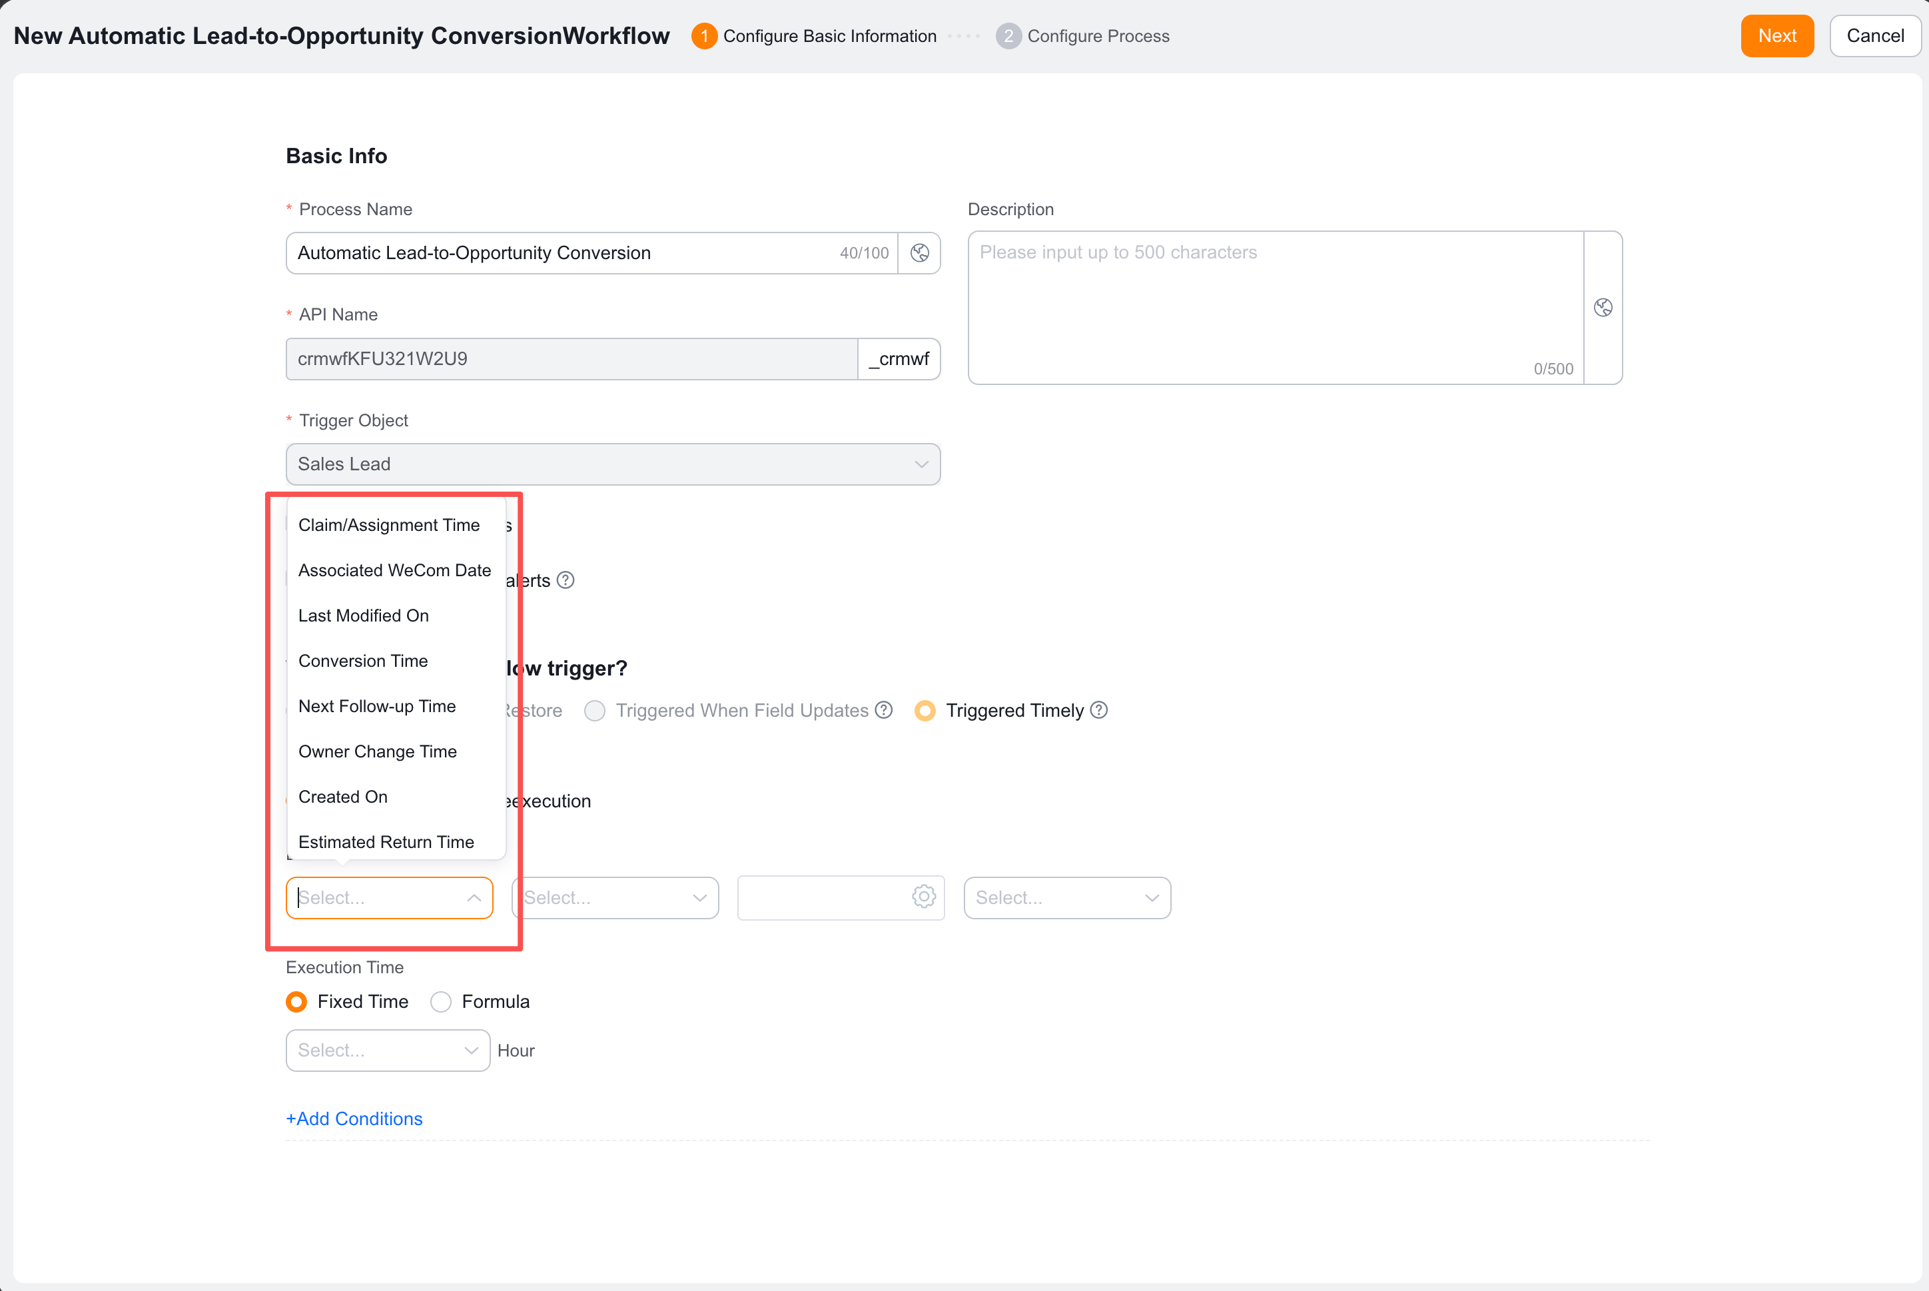Click into the Description text area

[1276, 307]
